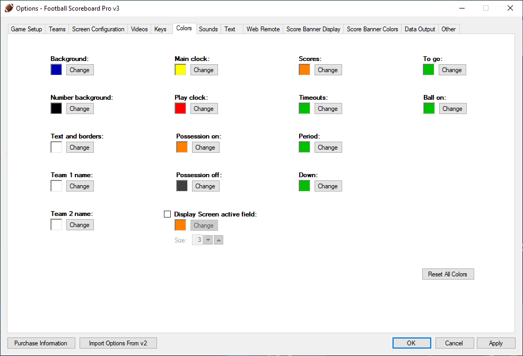
Task: Click the green To go color swatch
Action: (x=429, y=70)
